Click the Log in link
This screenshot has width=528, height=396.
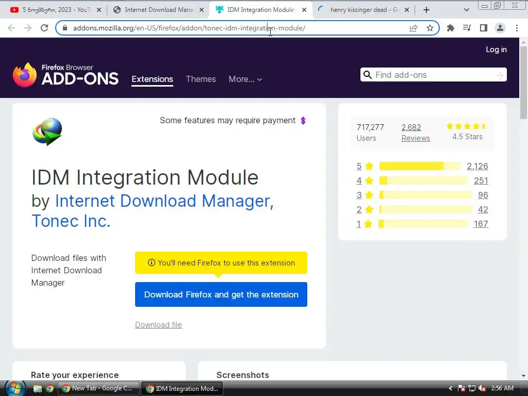[496, 49]
